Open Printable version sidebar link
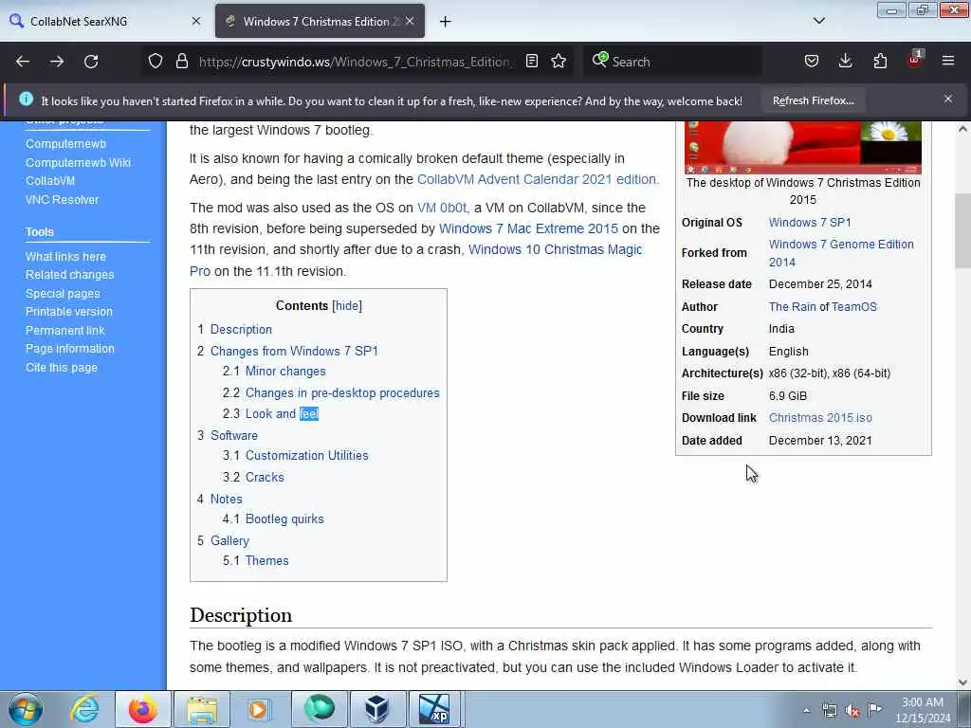This screenshot has height=728, width=971. coord(68,312)
